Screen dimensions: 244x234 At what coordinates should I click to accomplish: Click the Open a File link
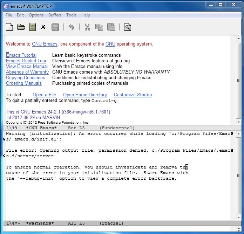coord(44,95)
